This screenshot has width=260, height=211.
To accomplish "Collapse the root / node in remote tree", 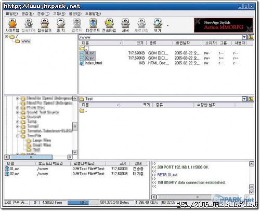I will pos(7,37).
